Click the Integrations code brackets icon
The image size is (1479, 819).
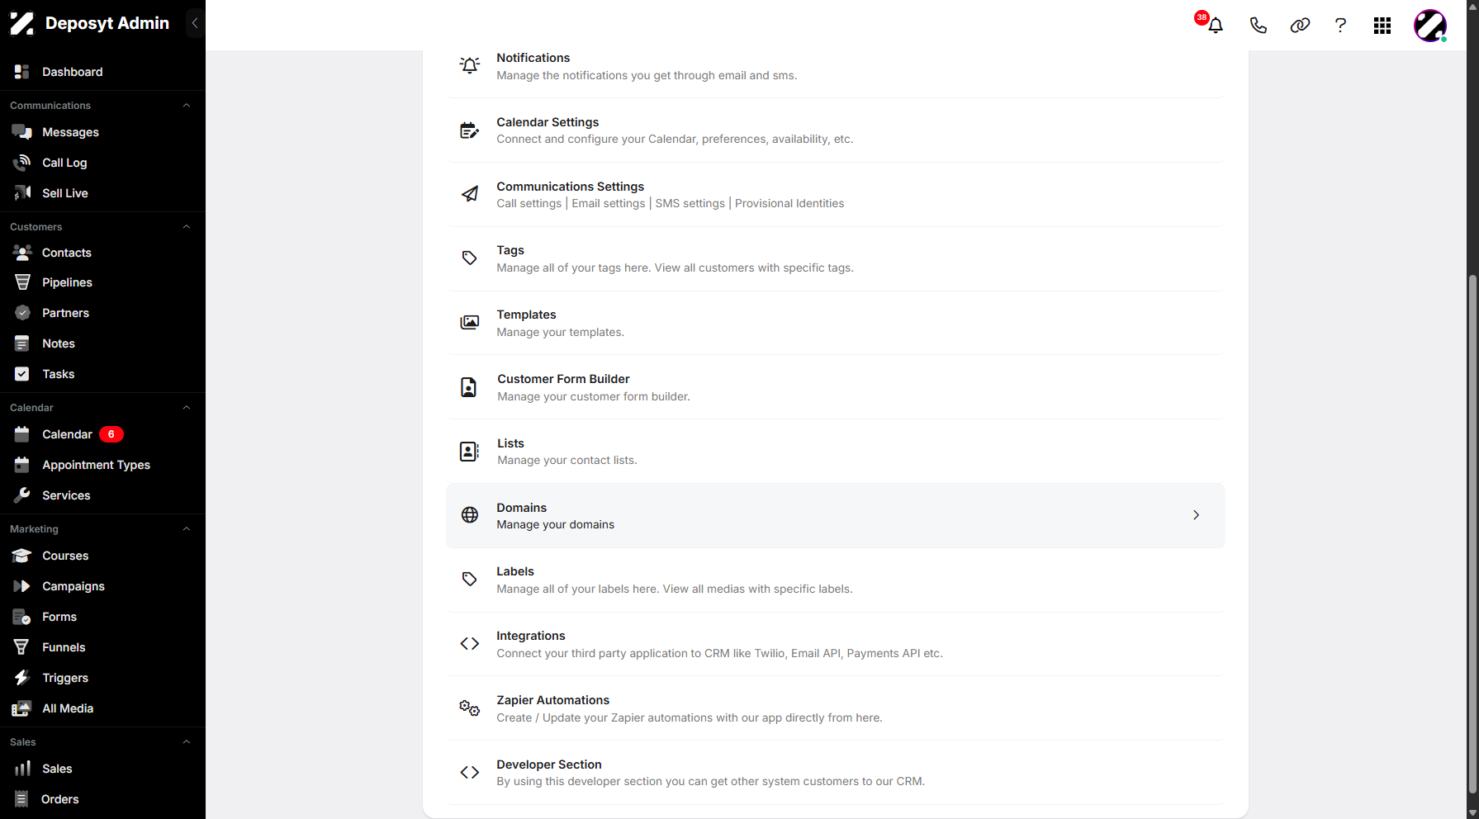click(x=470, y=644)
